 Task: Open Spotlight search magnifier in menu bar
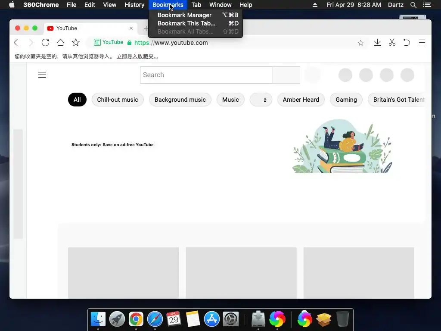(413, 5)
